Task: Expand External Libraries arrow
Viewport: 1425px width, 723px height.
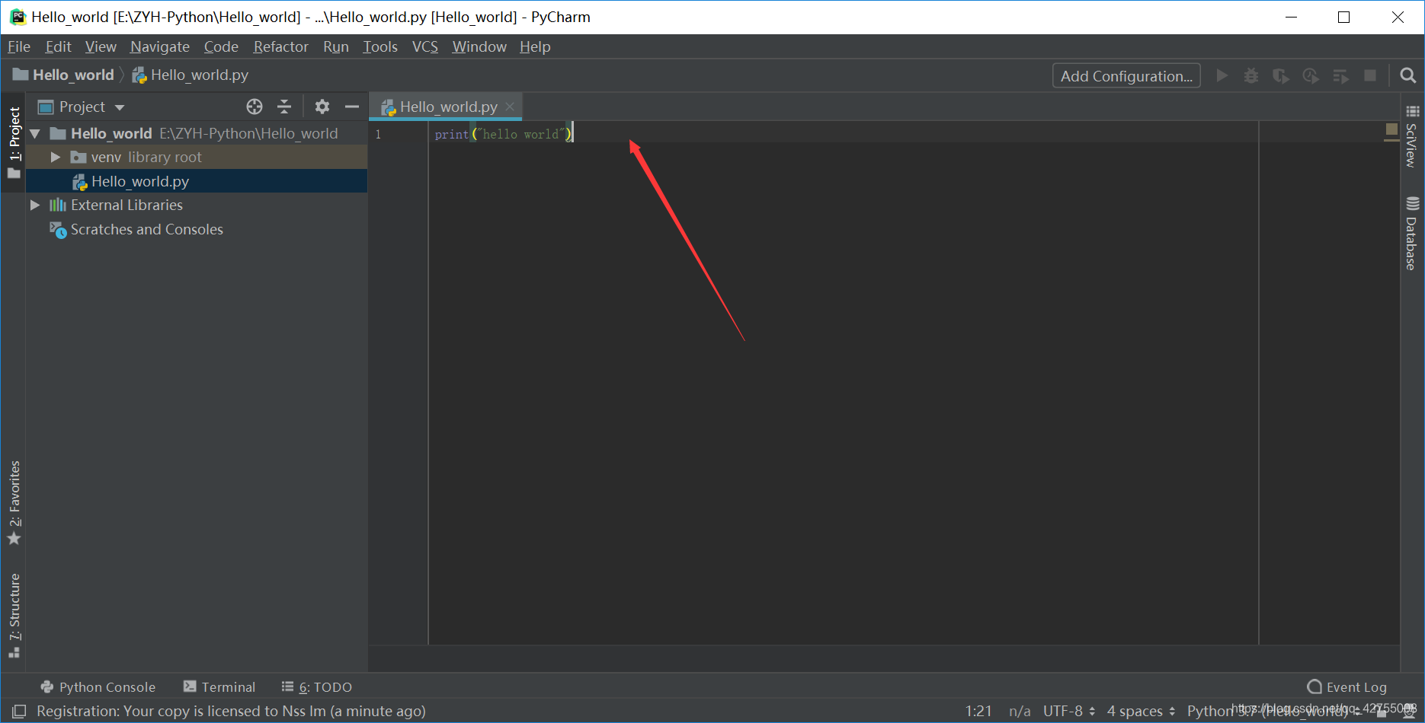Action: pyautogui.click(x=35, y=205)
